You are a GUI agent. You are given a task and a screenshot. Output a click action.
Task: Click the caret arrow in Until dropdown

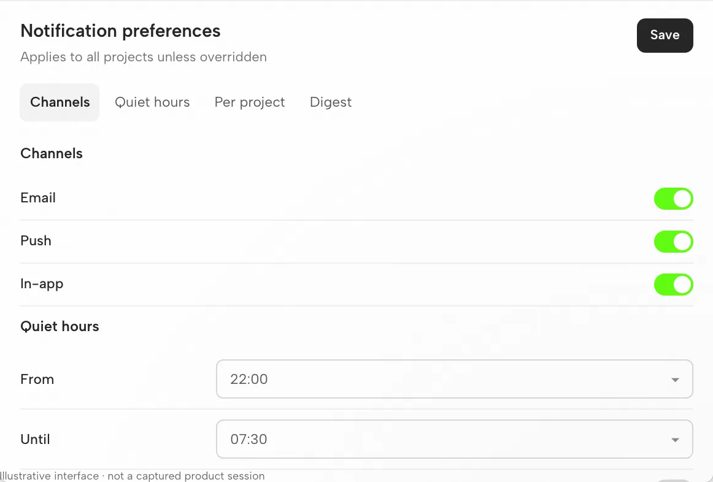pos(675,440)
